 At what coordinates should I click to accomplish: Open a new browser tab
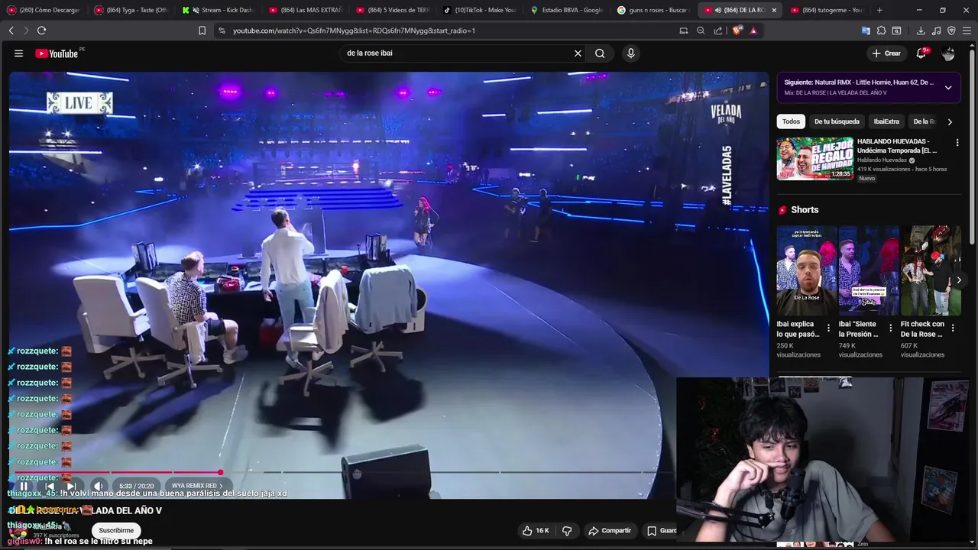click(x=879, y=10)
